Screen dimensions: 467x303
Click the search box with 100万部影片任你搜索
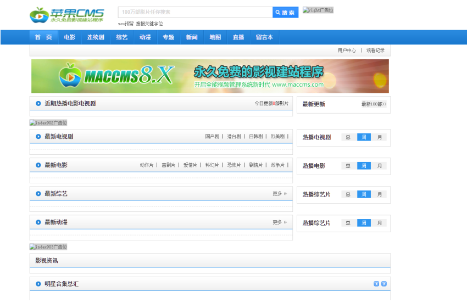coord(195,12)
